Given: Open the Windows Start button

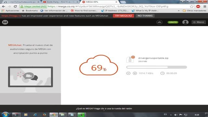Looking at the screenshot, I should pos(5,114).
